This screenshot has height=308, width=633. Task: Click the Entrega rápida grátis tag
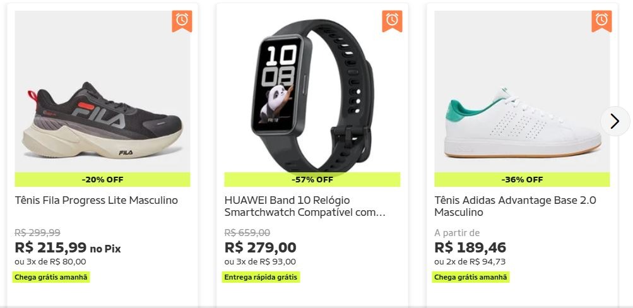(x=261, y=277)
